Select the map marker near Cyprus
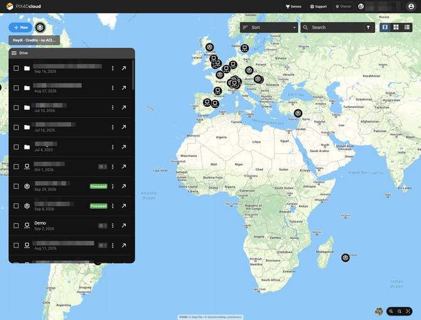Viewport: 421px width, 320px height. [298, 113]
